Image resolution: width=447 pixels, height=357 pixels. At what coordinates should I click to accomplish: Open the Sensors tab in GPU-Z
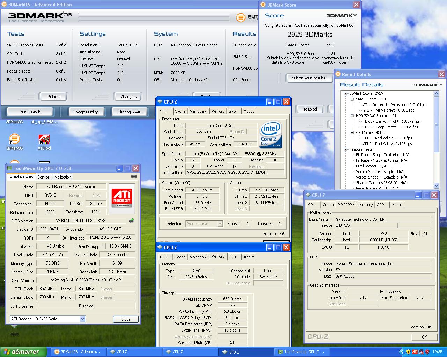44,177
